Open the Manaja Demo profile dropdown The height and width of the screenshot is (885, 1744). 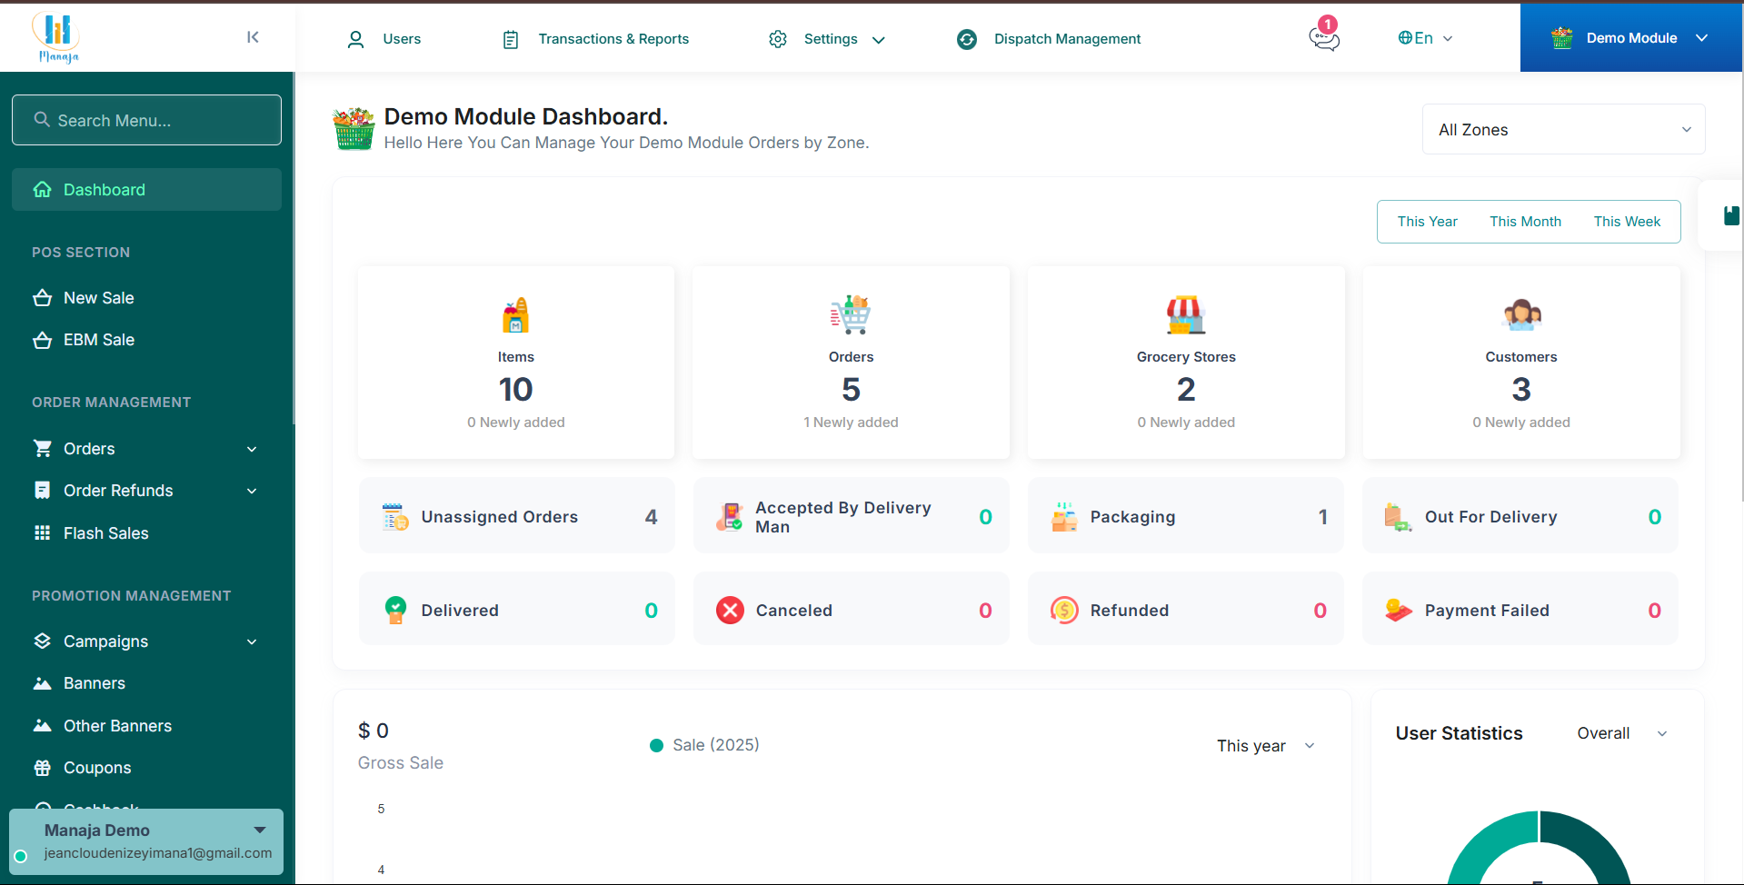coord(146,841)
